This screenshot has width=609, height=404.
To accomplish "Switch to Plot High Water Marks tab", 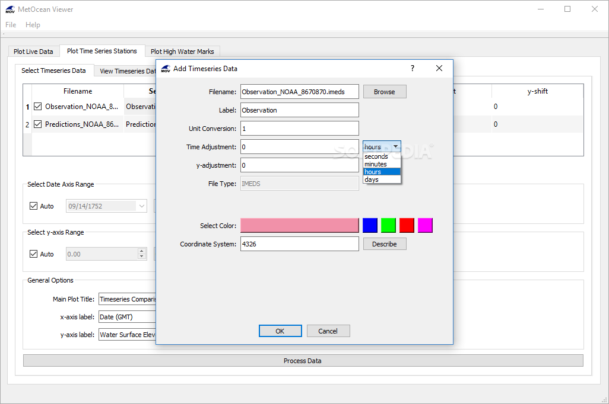I will pos(182,51).
